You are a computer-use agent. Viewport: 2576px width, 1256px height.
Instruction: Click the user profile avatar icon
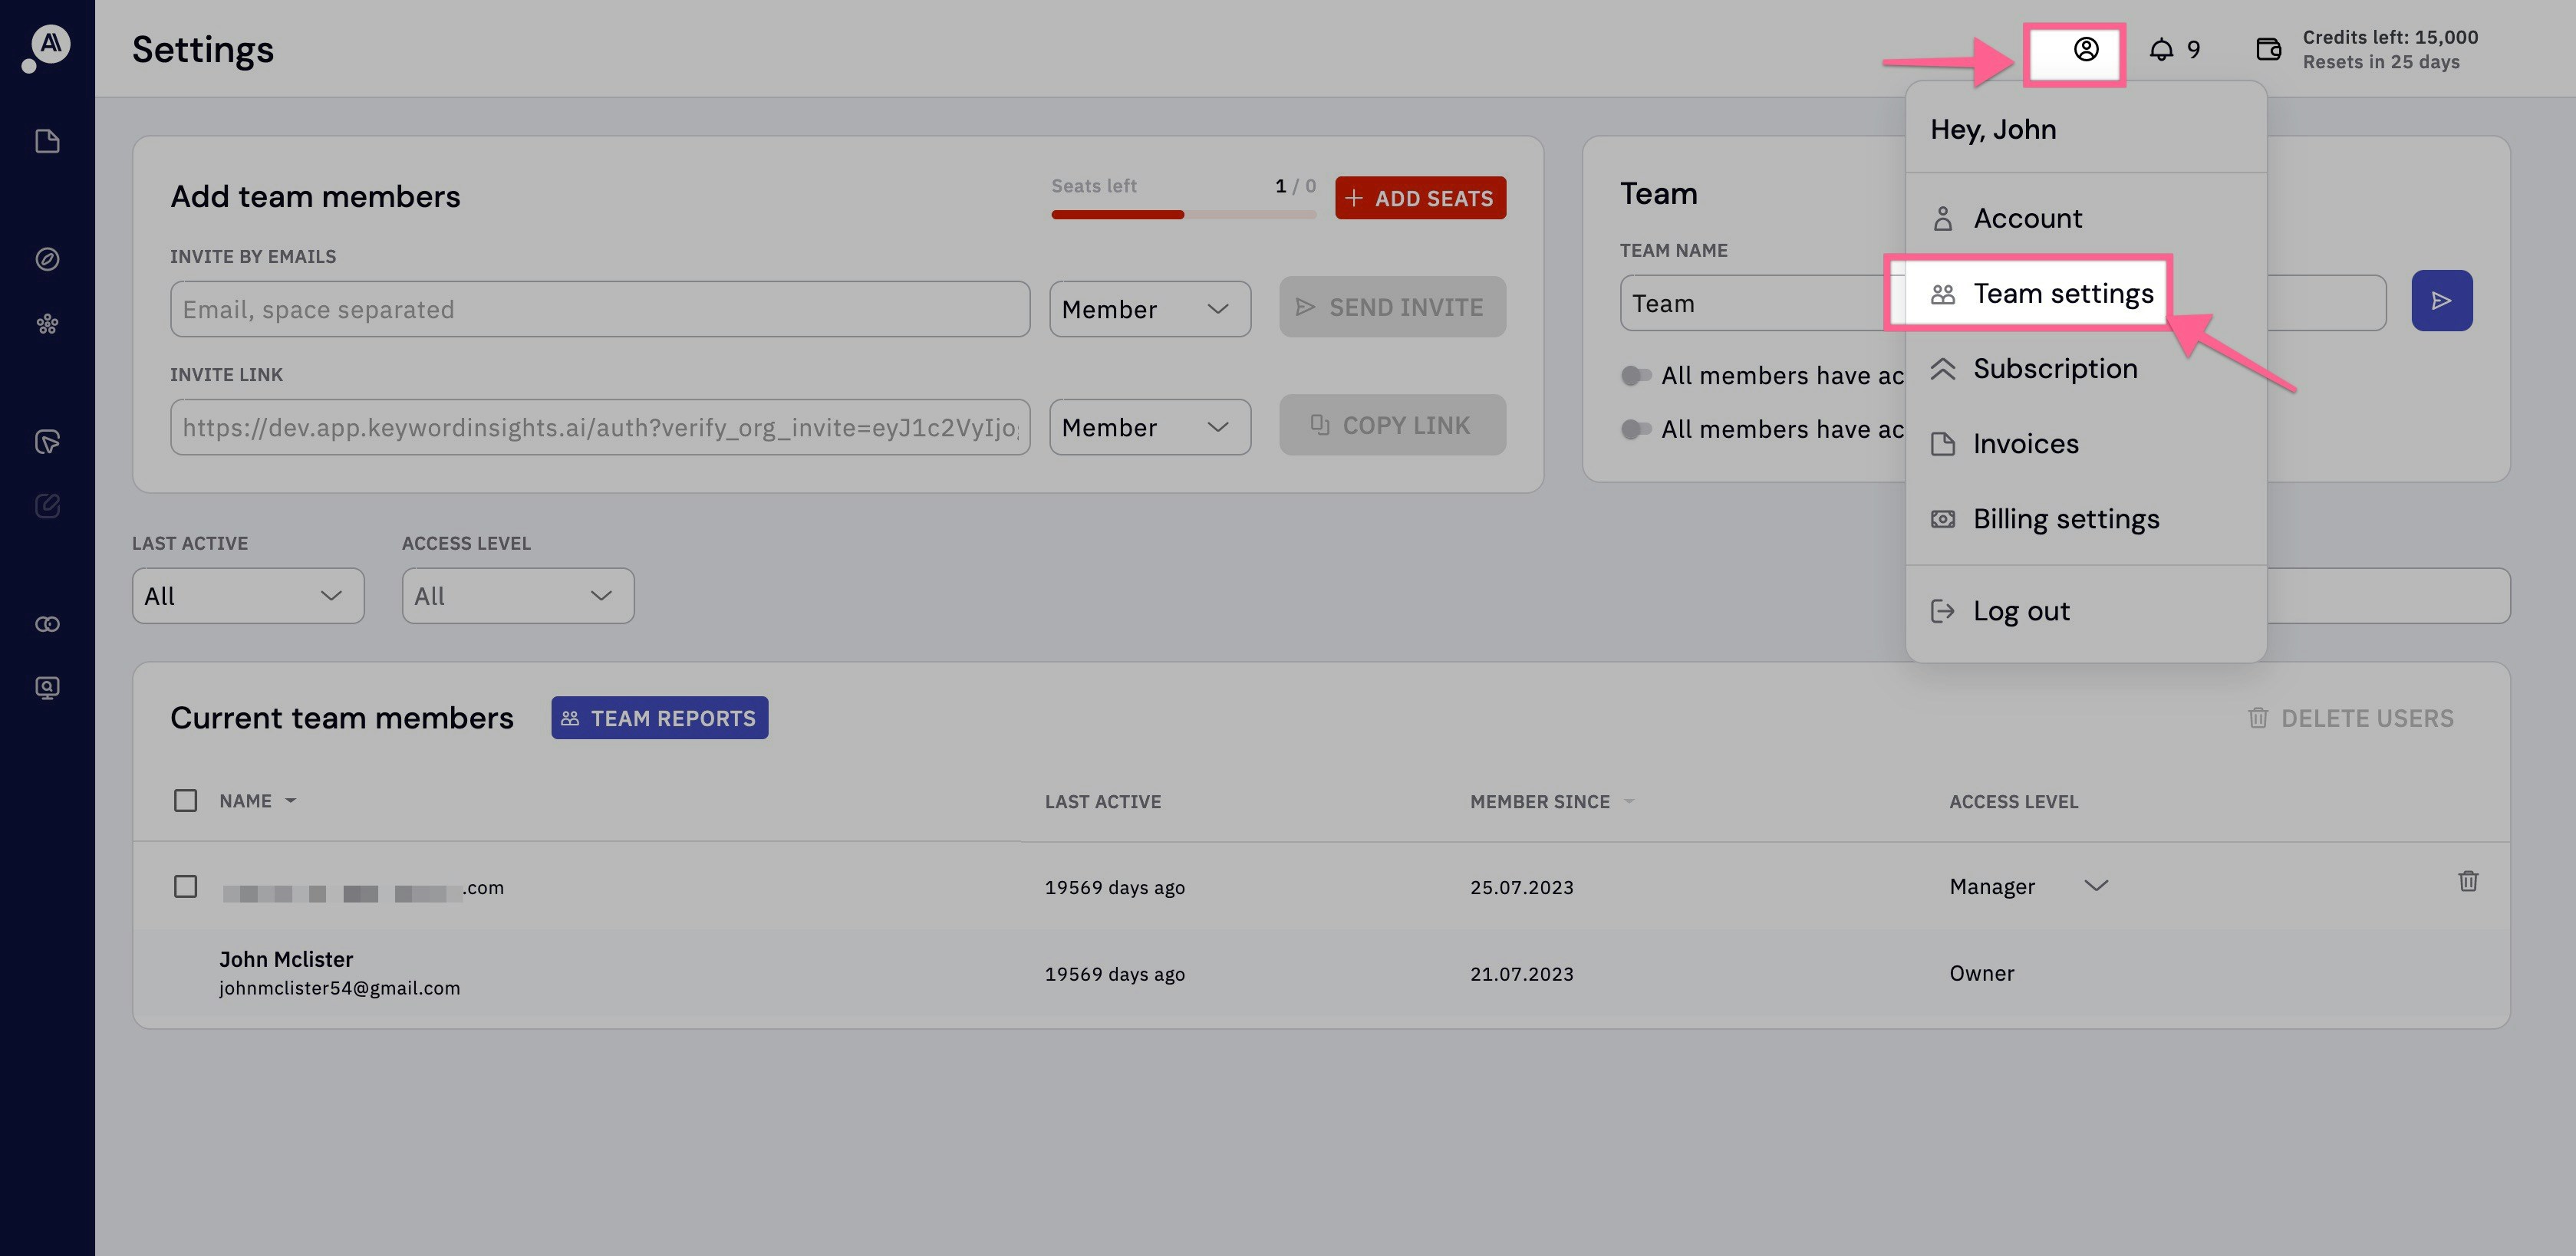(2085, 50)
